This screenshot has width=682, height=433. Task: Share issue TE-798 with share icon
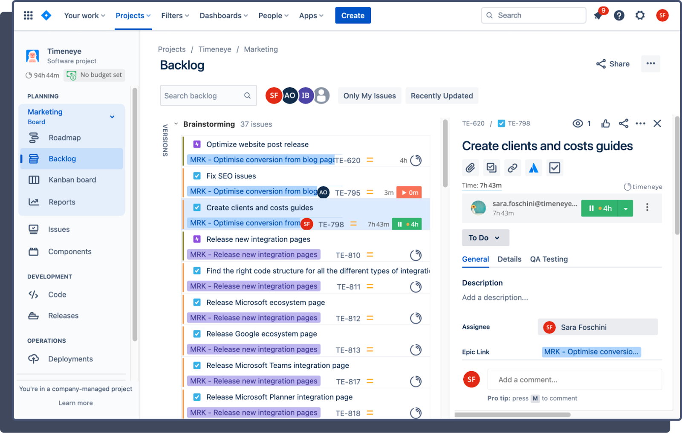(x=624, y=124)
